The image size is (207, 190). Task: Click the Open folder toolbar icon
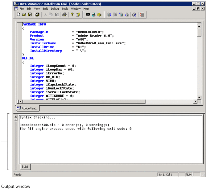pyautogui.click(x=24, y=15)
